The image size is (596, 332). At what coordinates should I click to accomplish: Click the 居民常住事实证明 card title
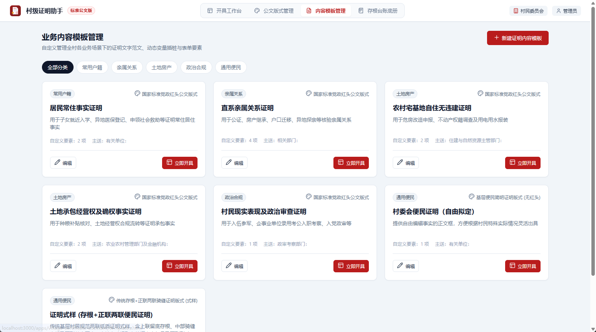76,108
